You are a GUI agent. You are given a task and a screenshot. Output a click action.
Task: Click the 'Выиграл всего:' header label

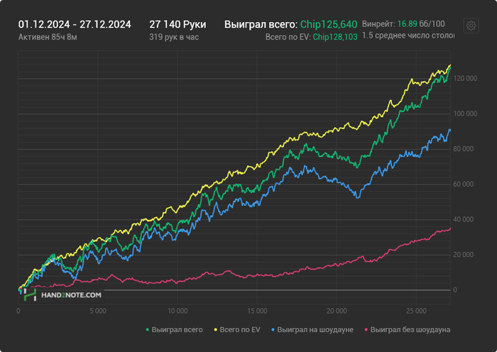click(261, 24)
